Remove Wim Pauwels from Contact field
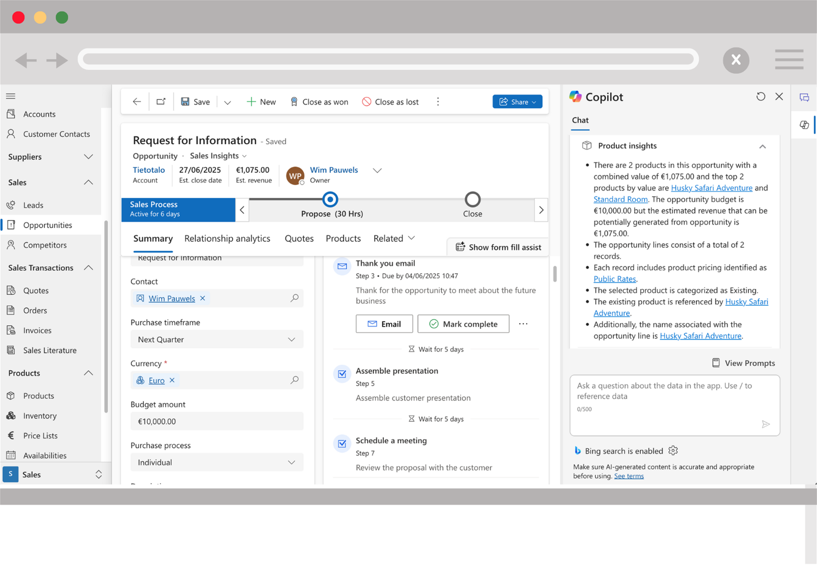Screen dimensions: 817x579 pyautogui.click(x=203, y=298)
